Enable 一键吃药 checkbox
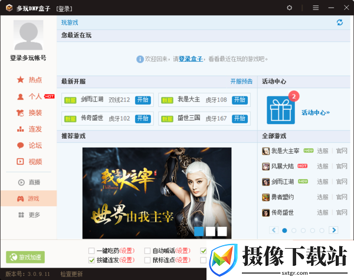 tap(91, 250)
